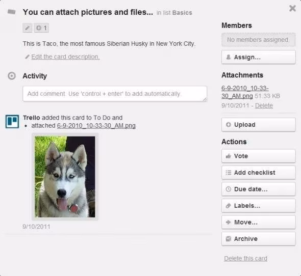Close the card dialog with the X
Image resolution: width=301 pixels, height=276 pixels.
coord(292,8)
